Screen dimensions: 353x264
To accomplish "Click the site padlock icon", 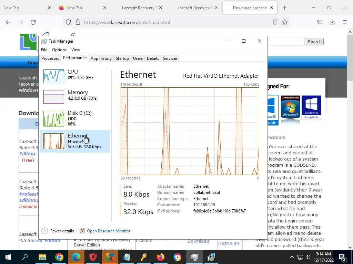I will point(78,22).
